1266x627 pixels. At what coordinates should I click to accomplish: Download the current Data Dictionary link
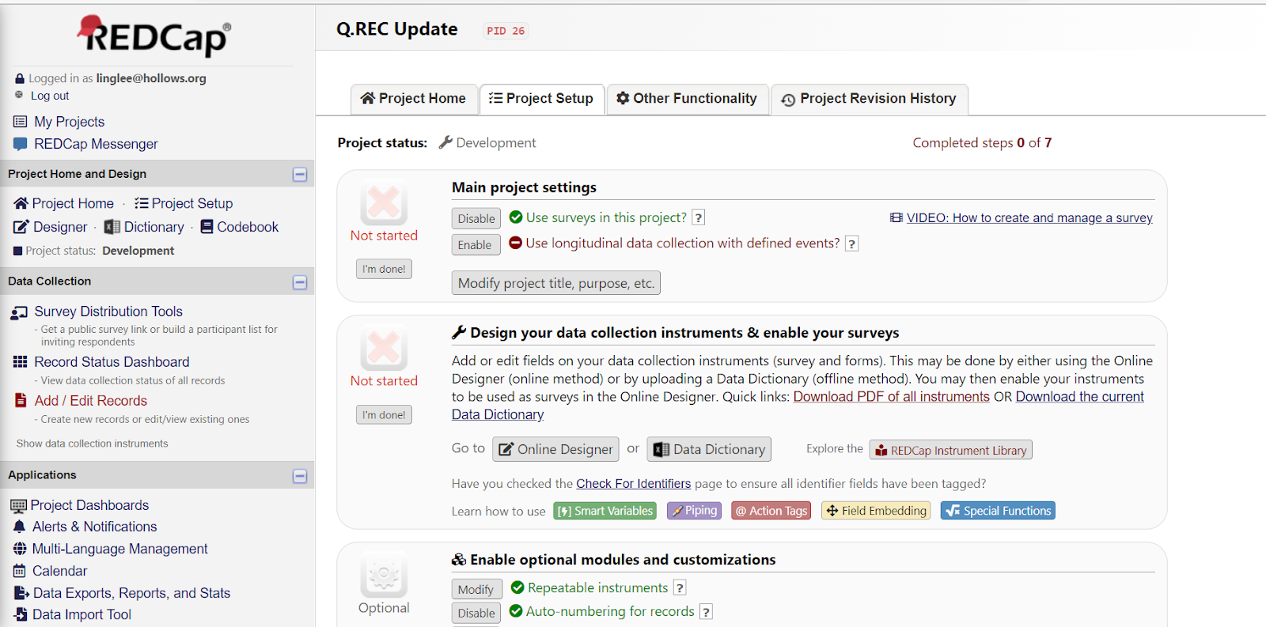[x=1080, y=397]
